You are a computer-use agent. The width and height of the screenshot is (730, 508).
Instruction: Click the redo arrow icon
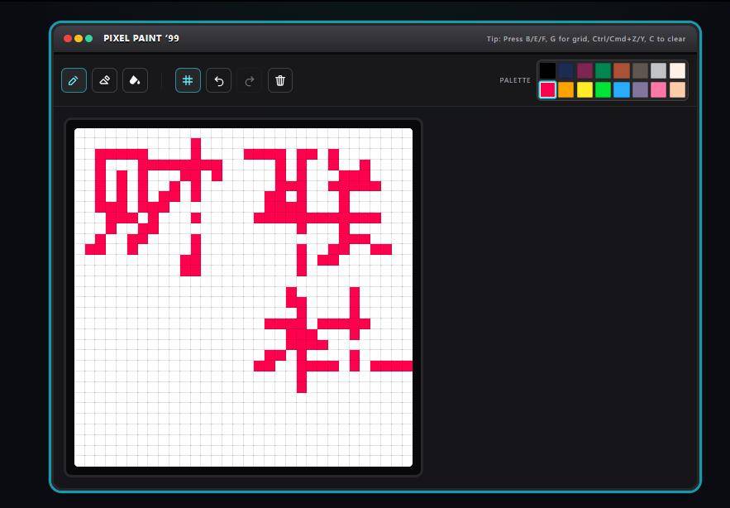click(249, 80)
